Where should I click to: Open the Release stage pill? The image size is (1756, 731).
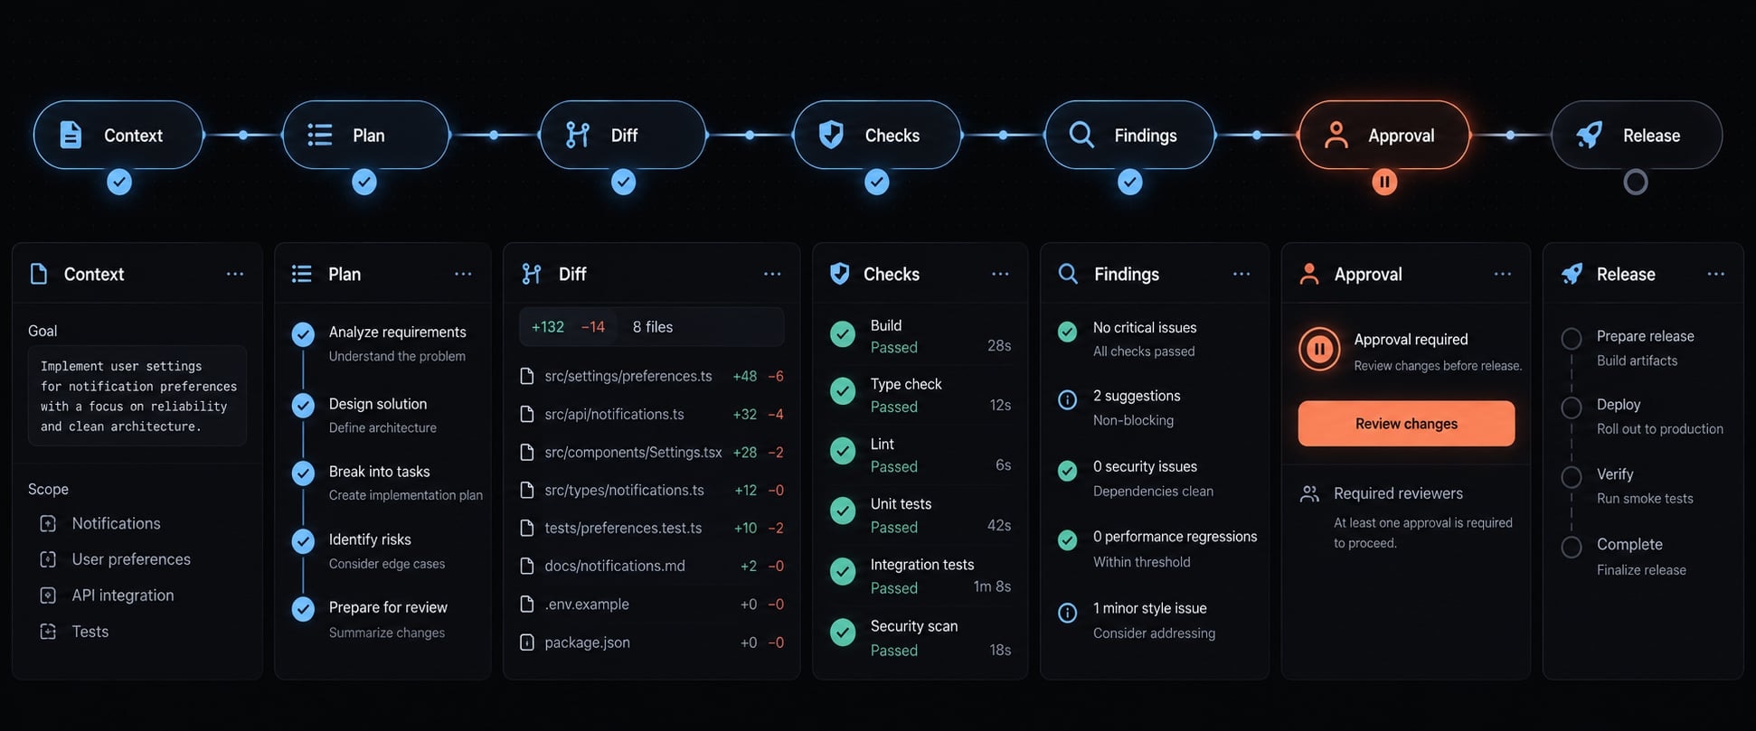[x=1637, y=135]
